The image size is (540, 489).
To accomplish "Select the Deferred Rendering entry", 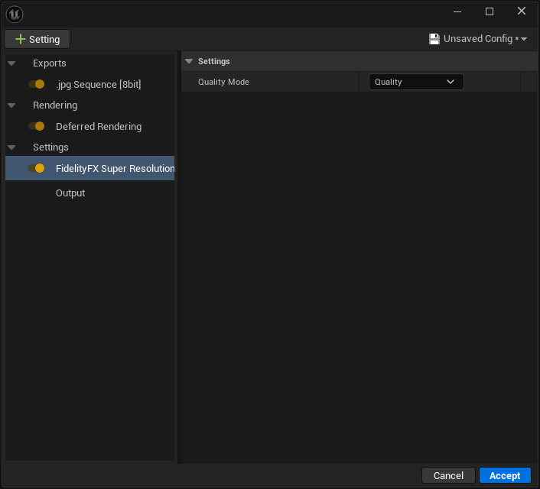I will pyautogui.click(x=98, y=126).
